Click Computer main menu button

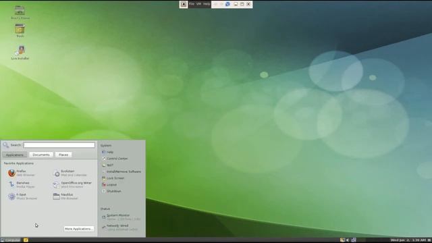(11, 240)
